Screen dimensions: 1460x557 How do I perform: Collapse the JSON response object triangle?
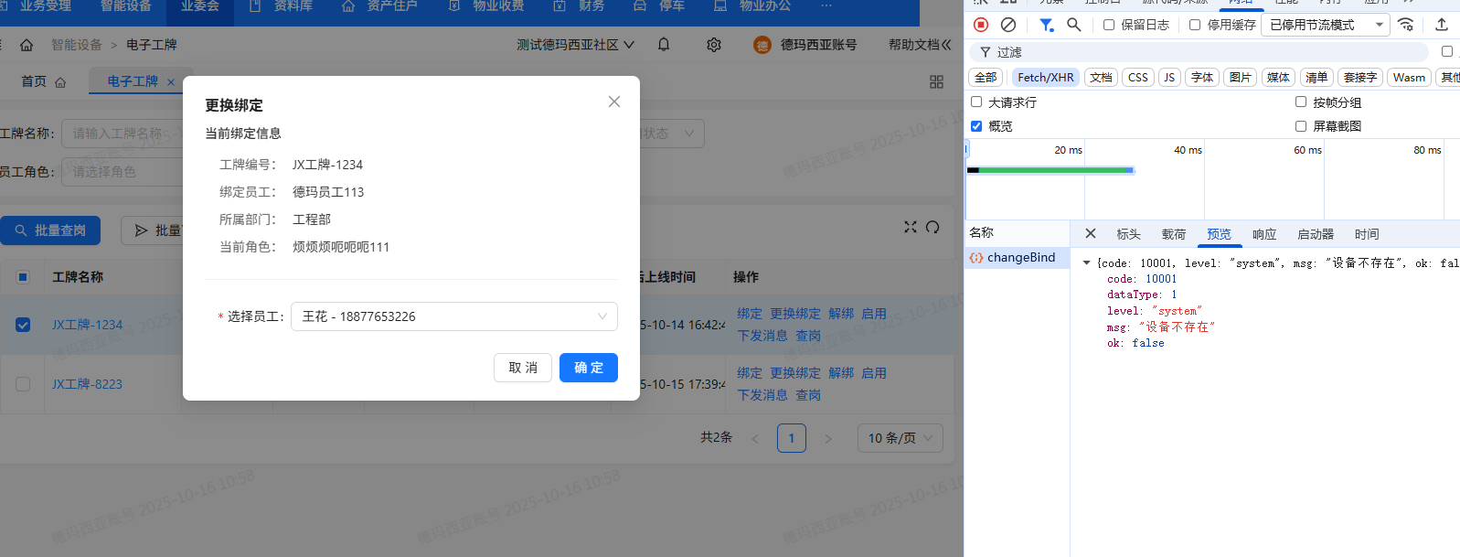[1086, 262]
